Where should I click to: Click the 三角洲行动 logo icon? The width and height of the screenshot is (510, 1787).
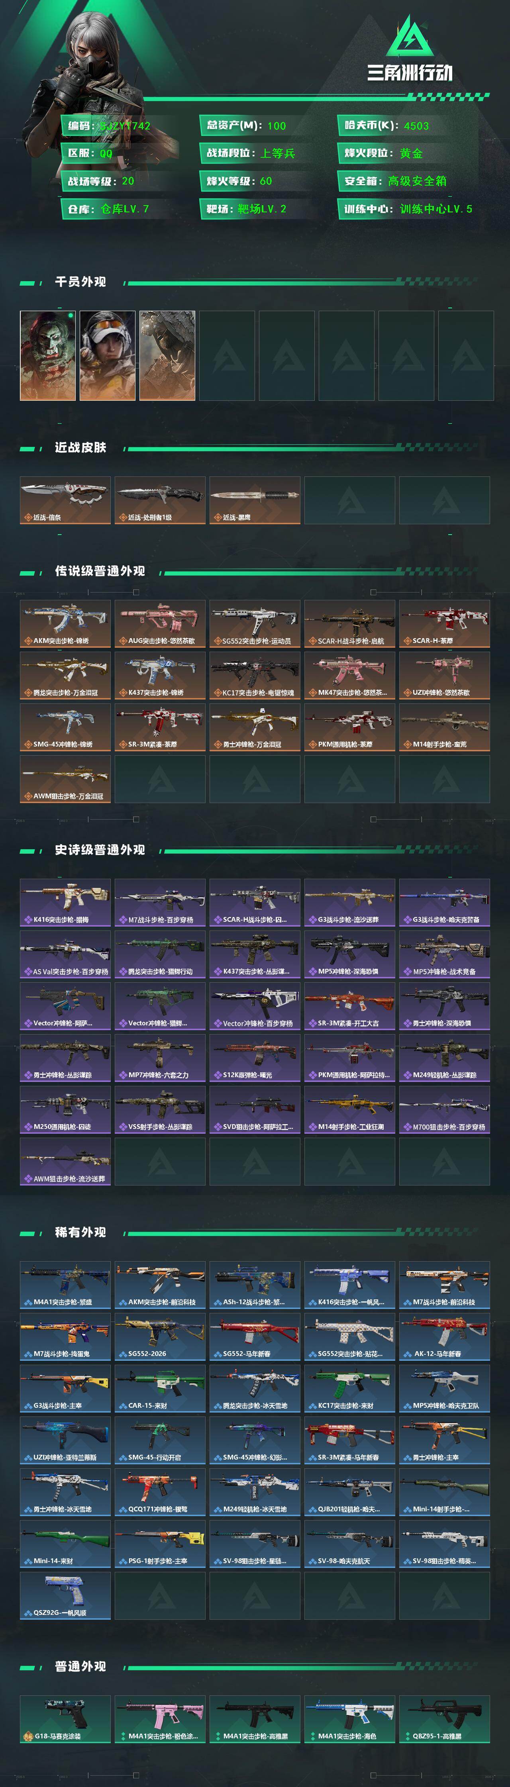[x=410, y=36]
